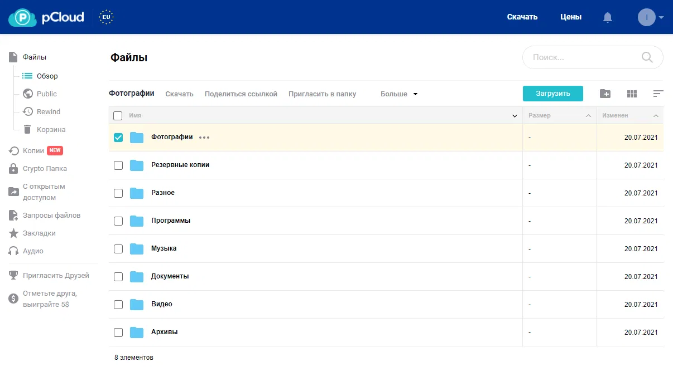
Task: Open the Разное folder name
Action: click(x=163, y=193)
